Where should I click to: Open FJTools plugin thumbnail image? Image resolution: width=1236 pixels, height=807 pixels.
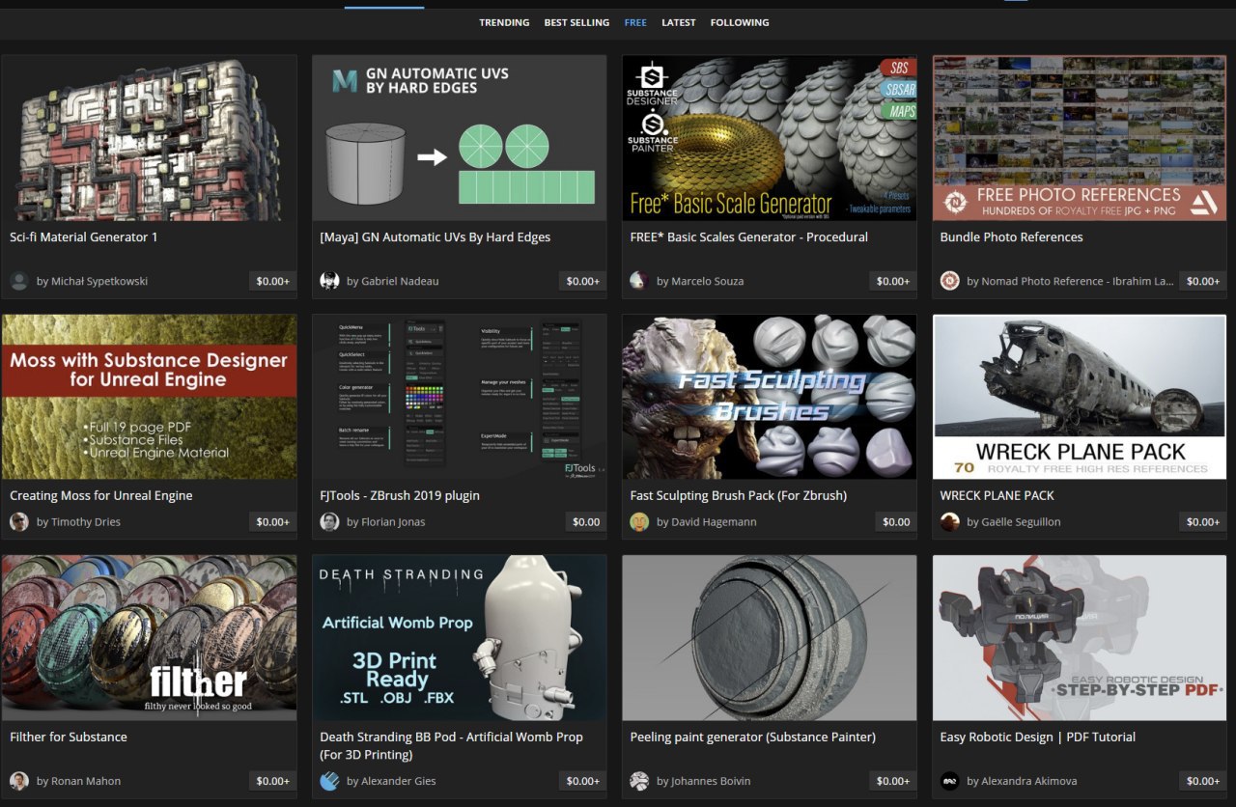point(460,397)
